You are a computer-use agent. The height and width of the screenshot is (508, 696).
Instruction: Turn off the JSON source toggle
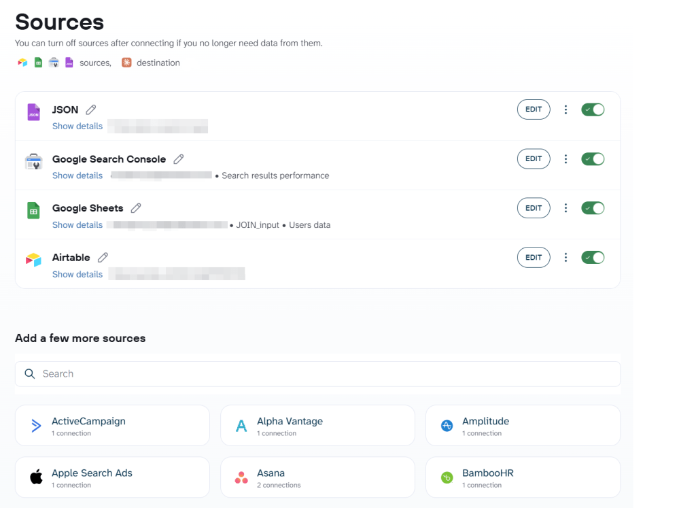coord(593,109)
